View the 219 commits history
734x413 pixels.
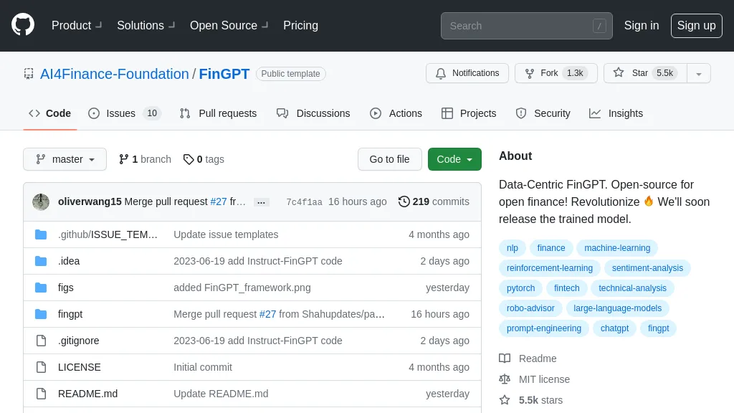tap(434, 201)
